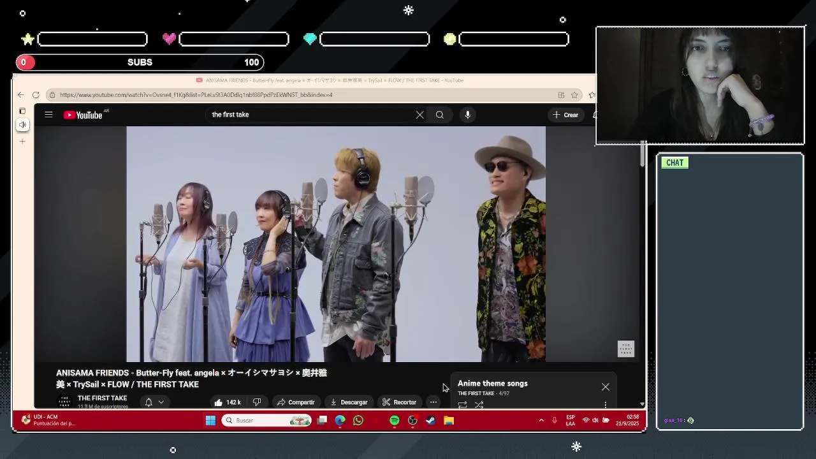Open clock showing 02:58 21/9/2025
The height and width of the screenshot is (459, 816).
(x=627, y=420)
